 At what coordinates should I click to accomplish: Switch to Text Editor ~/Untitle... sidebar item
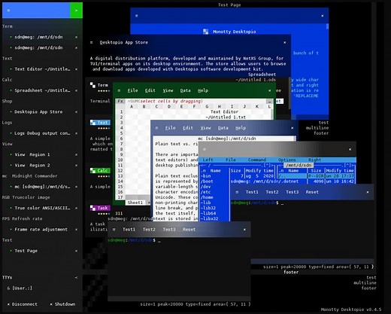click(x=42, y=69)
